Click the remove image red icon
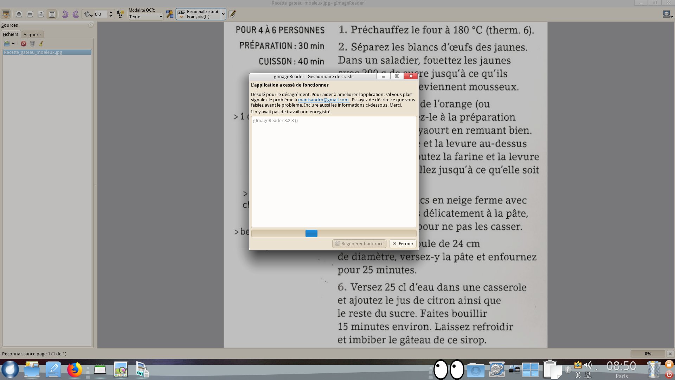Image resolution: width=675 pixels, height=380 pixels. coord(24,44)
